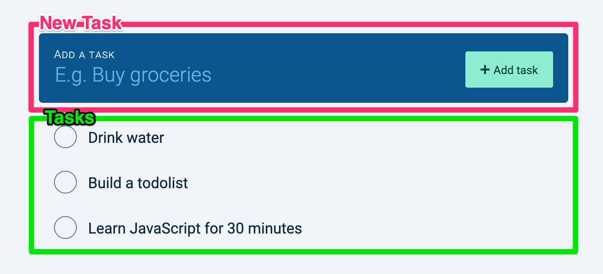Select the placeholder text Buy groceries

[133, 75]
